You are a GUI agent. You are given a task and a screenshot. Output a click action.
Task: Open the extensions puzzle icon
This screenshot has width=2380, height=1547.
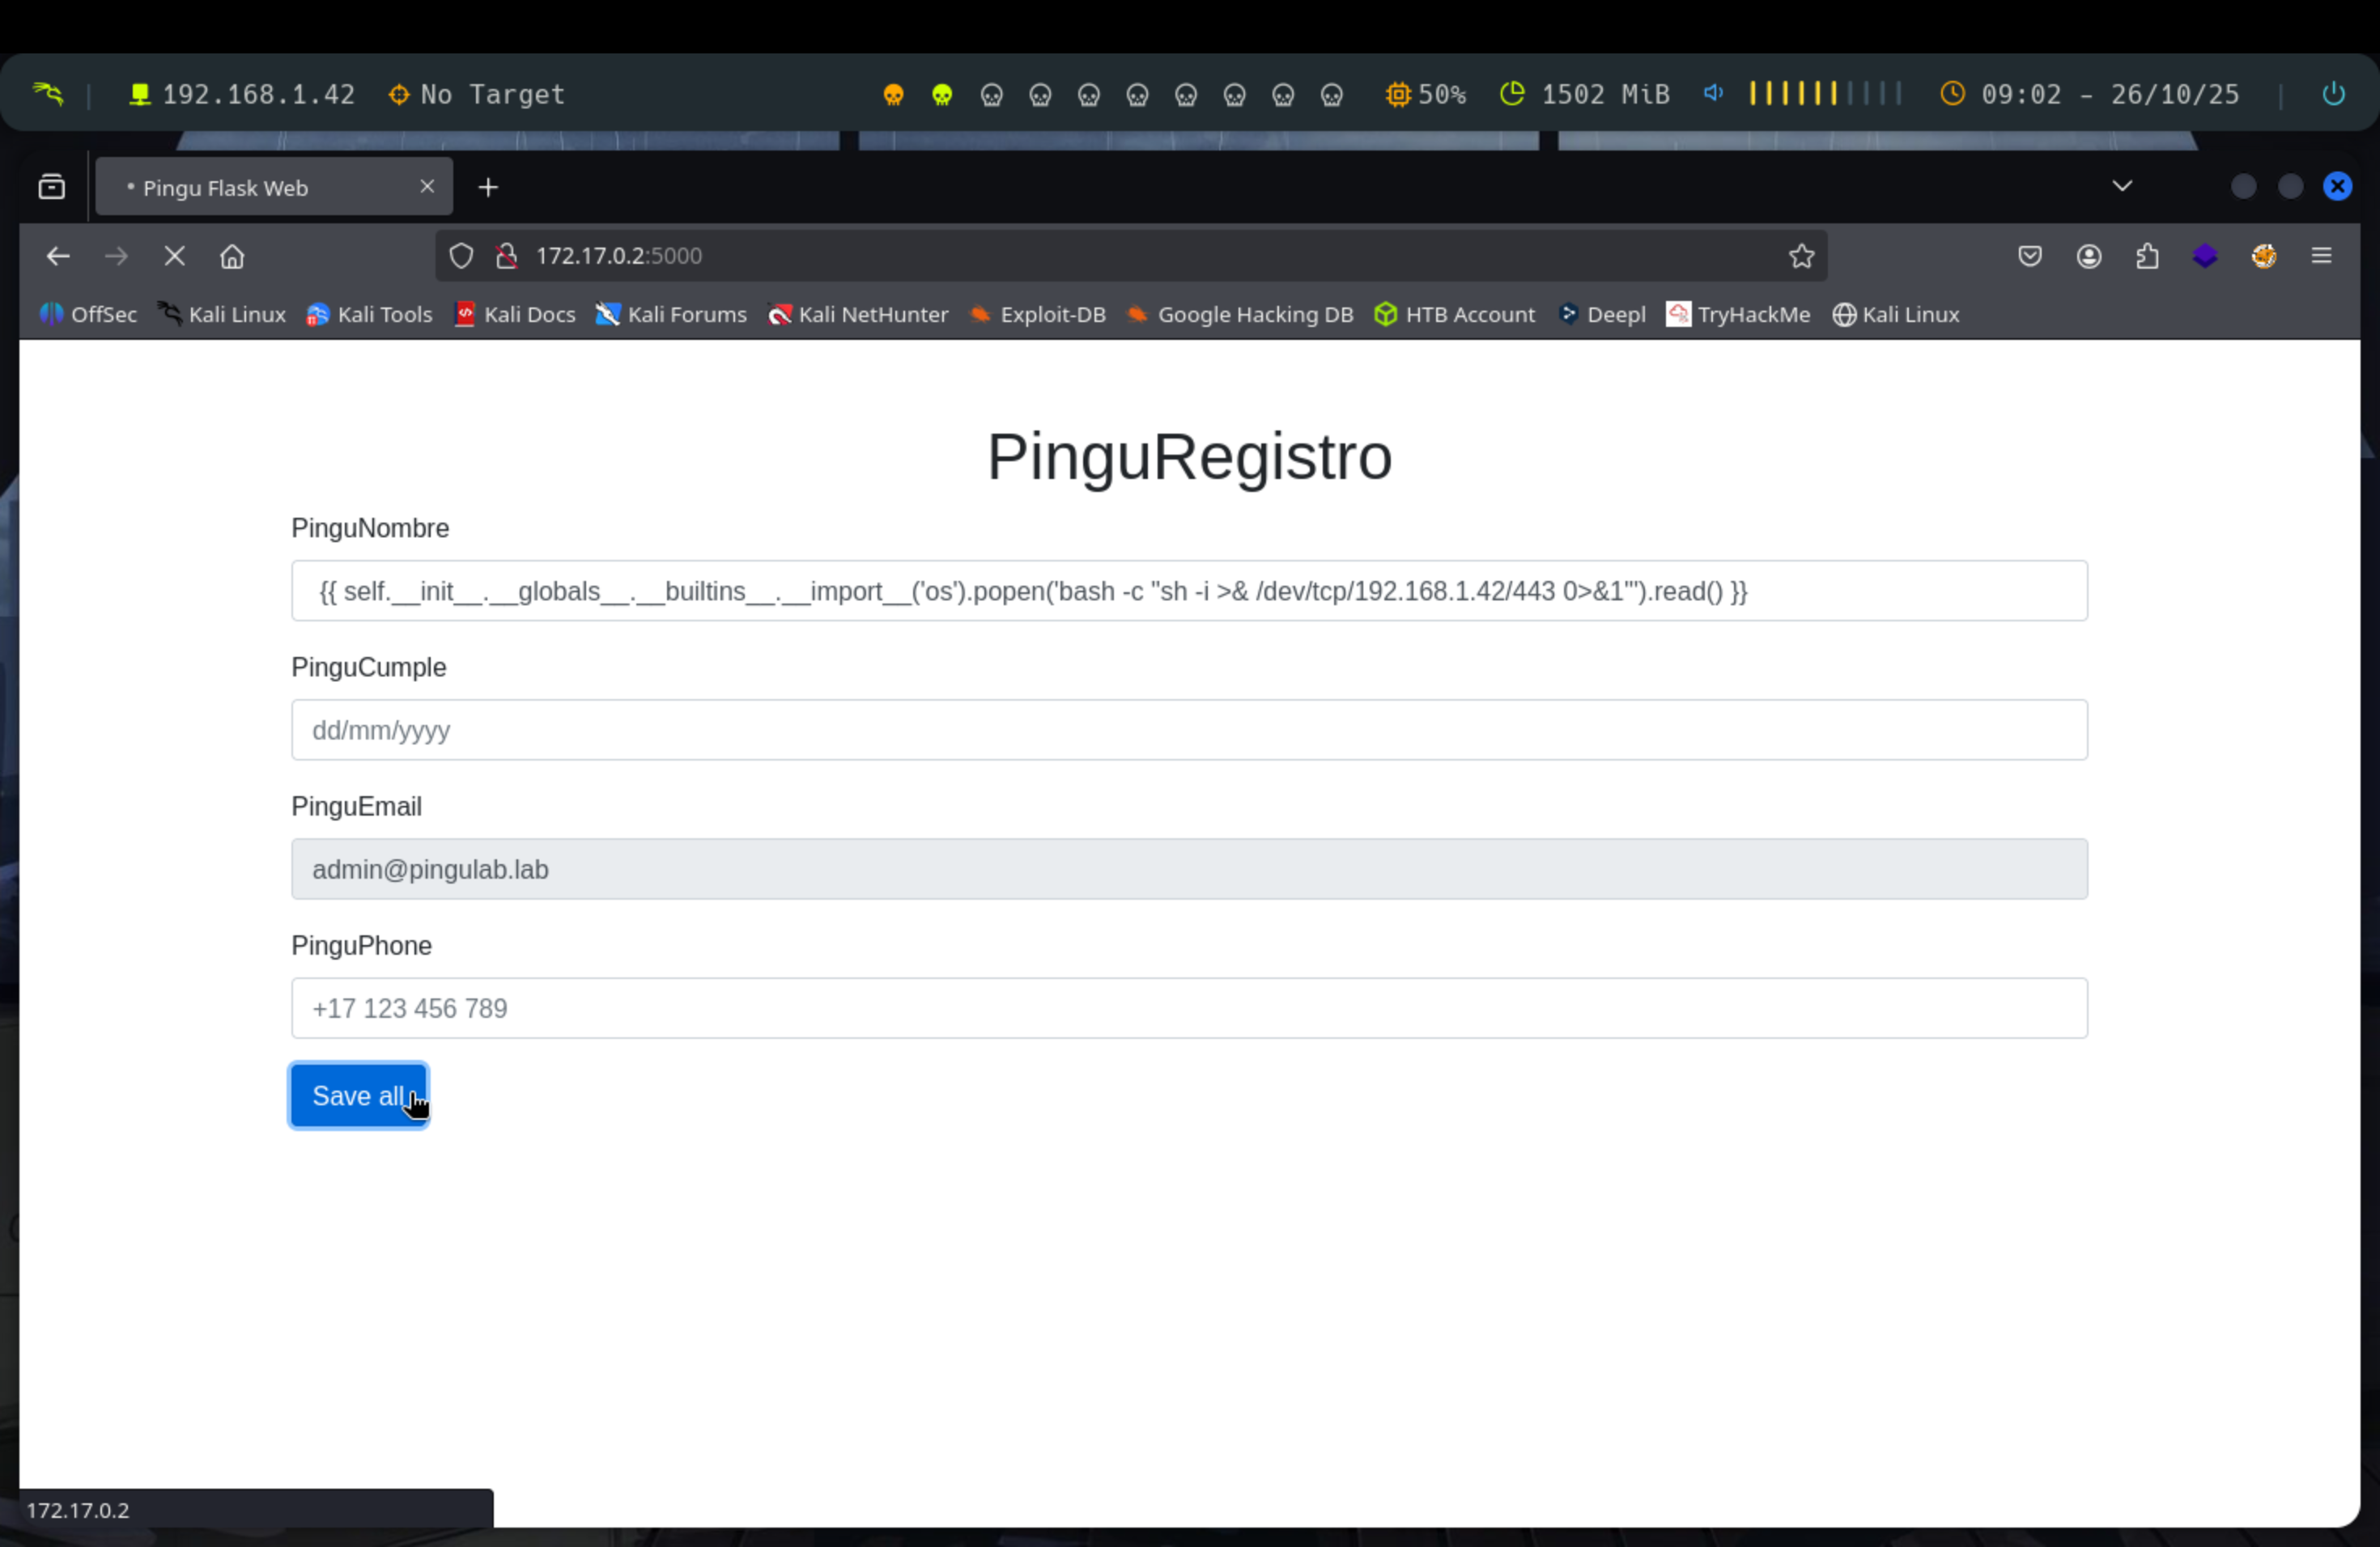(x=2147, y=256)
